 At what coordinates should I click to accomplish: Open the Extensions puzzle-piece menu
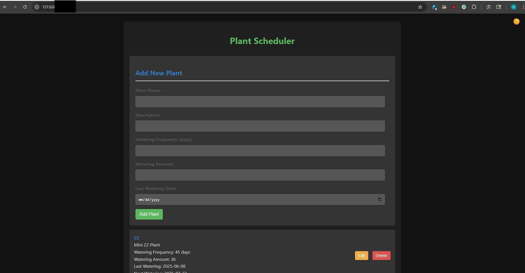pos(474,7)
